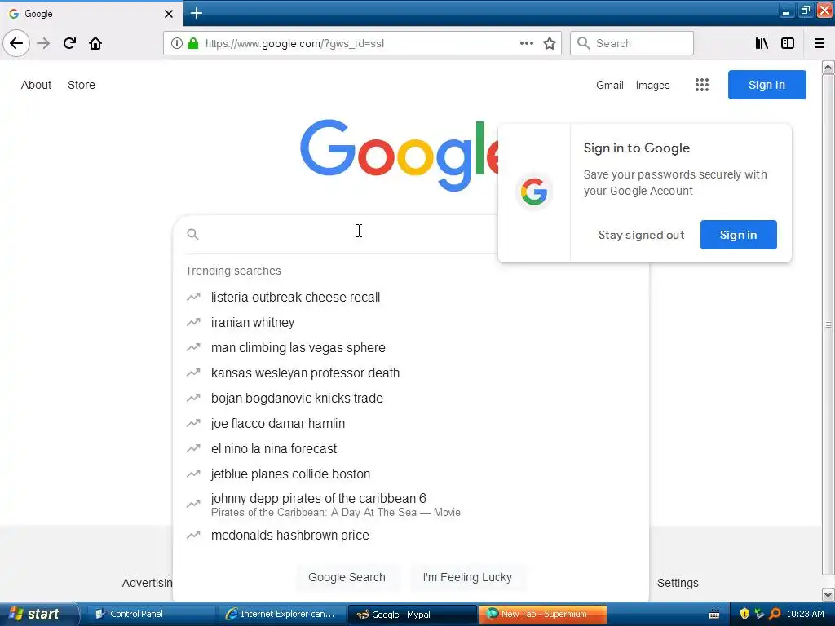Screen dimensions: 835x626
Task: Select listeria outbreak cheese recall suggestion
Action: 411,297
